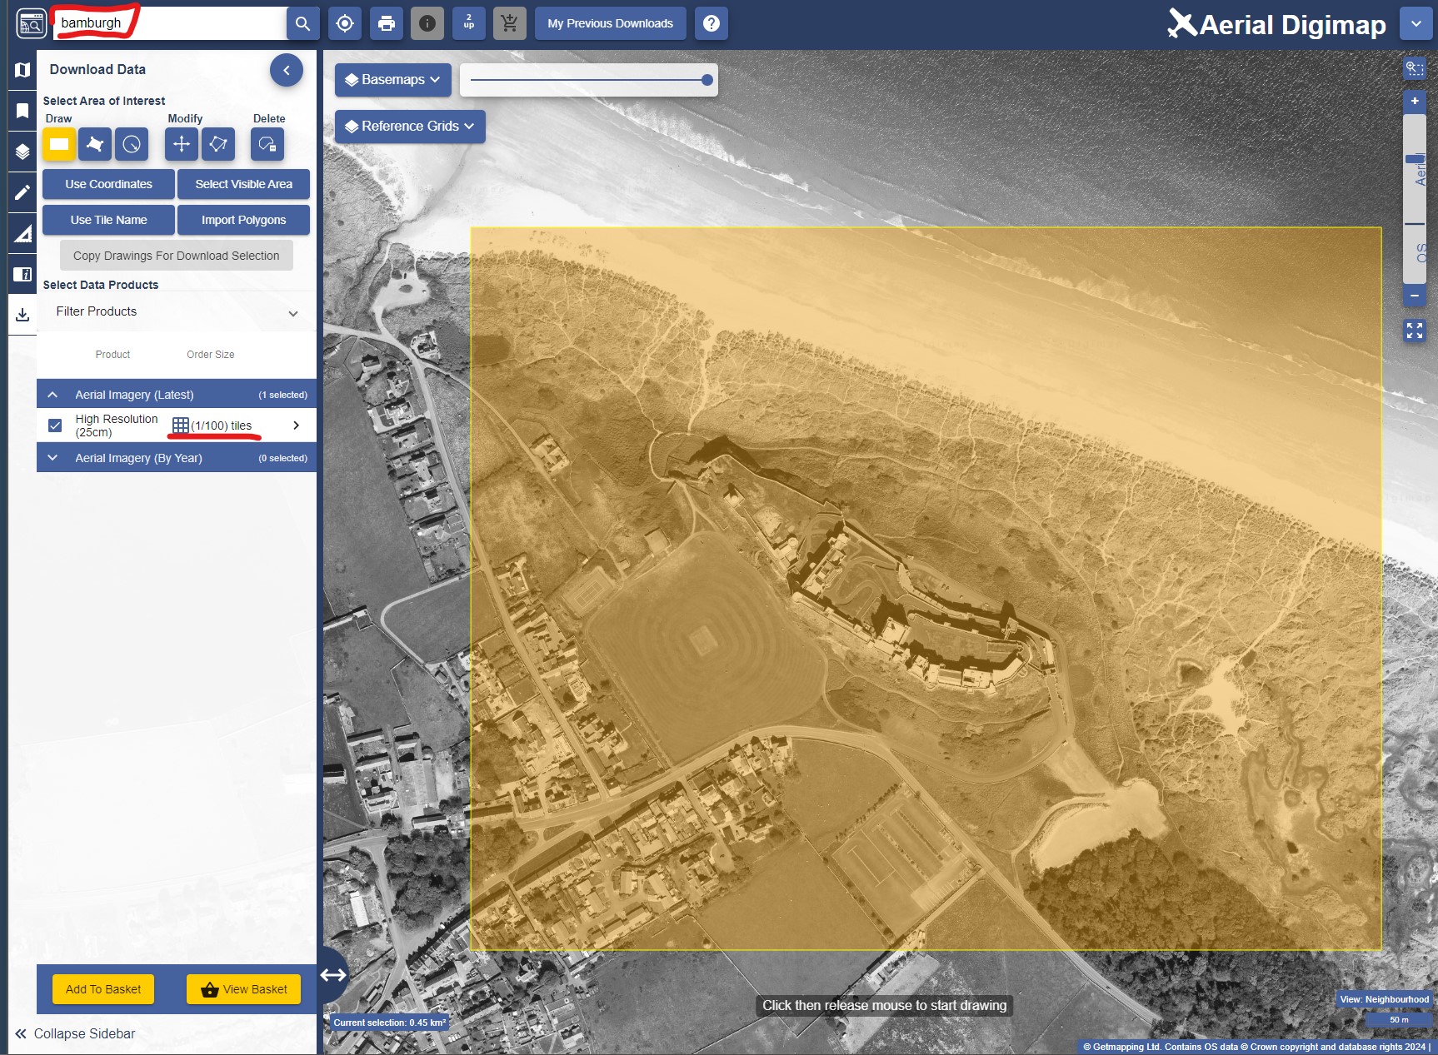Click the Add To Basket button
Screen dimensions: 1438x1055
103,989
